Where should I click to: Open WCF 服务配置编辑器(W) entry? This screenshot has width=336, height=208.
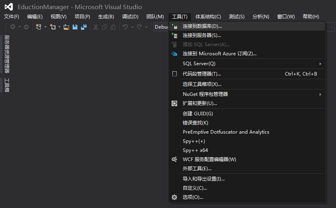pos(247,159)
